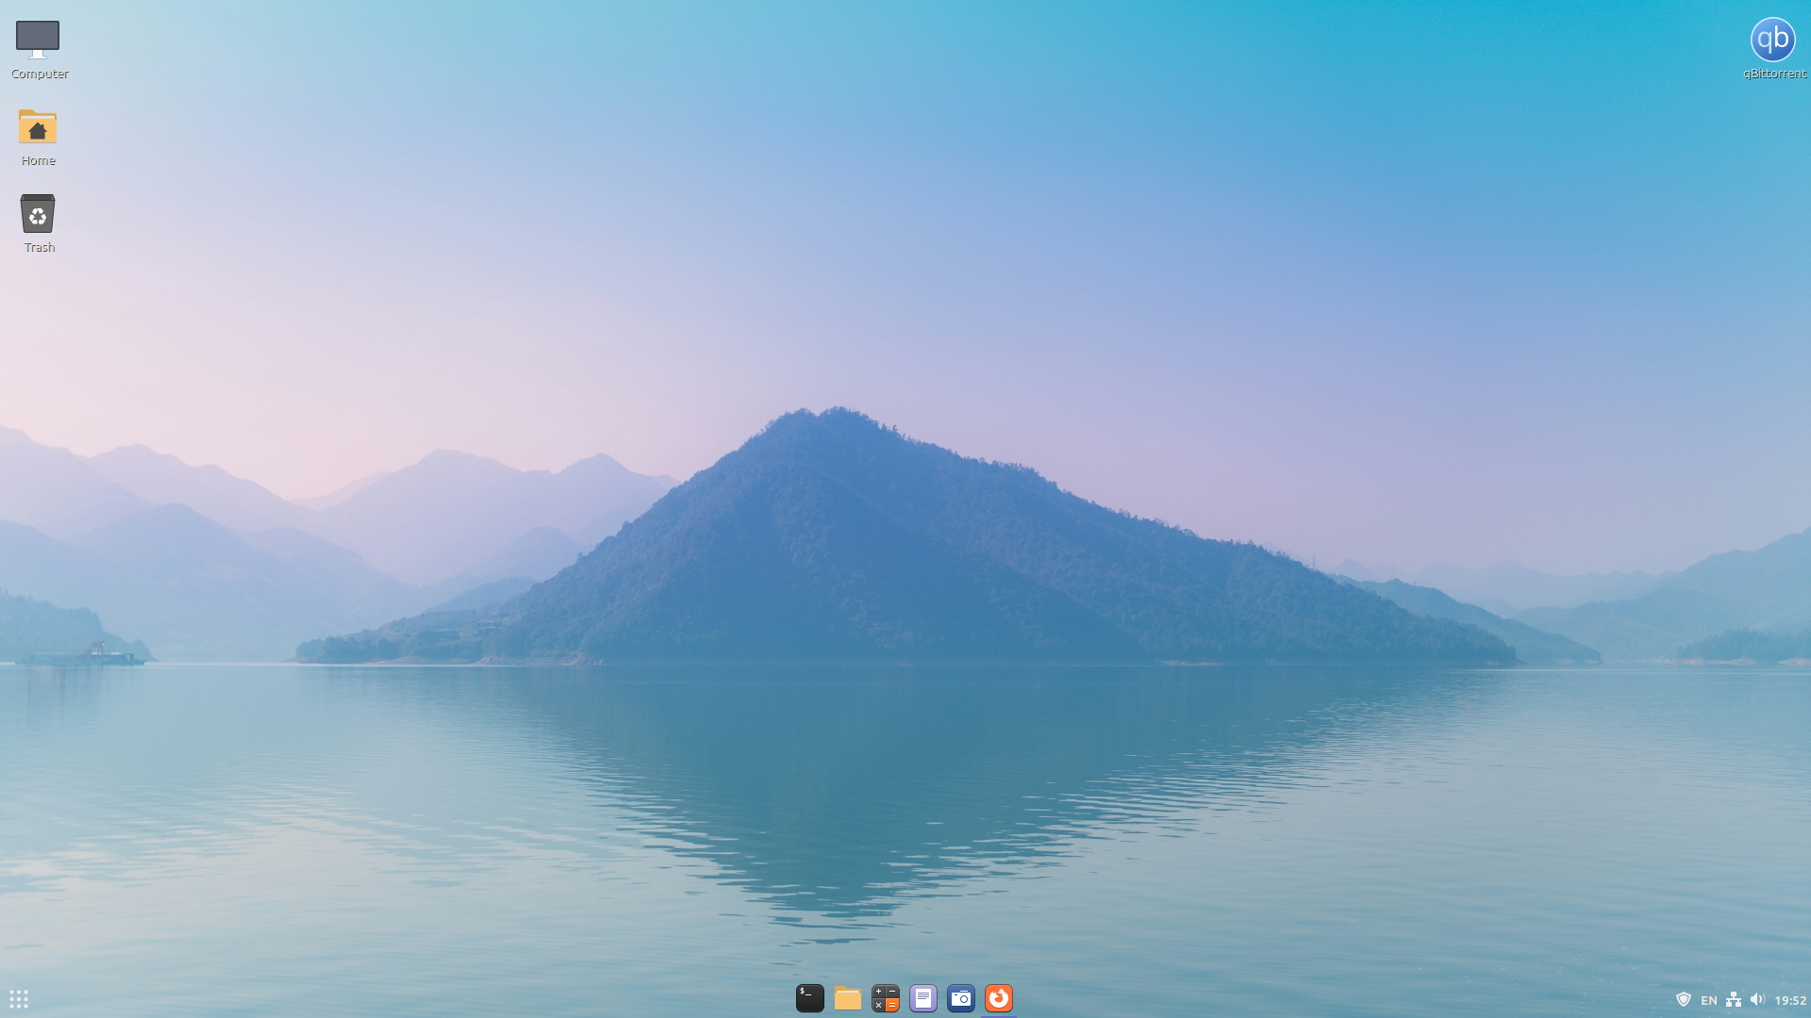The height and width of the screenshot is (1018, 1811).
Task: Switch to the Firefox browser dock icon
Action: (998, 998)
